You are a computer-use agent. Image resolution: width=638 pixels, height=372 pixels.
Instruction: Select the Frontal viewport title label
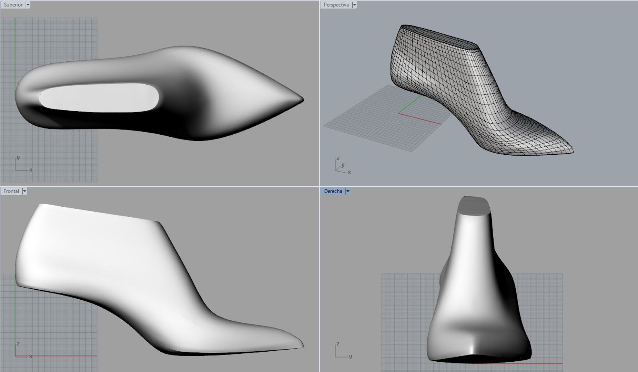click(11, 191)
